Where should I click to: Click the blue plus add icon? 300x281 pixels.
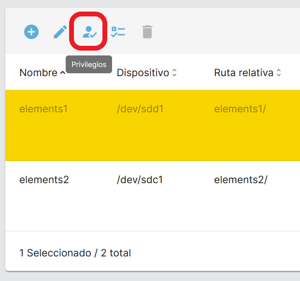point(31,32)
